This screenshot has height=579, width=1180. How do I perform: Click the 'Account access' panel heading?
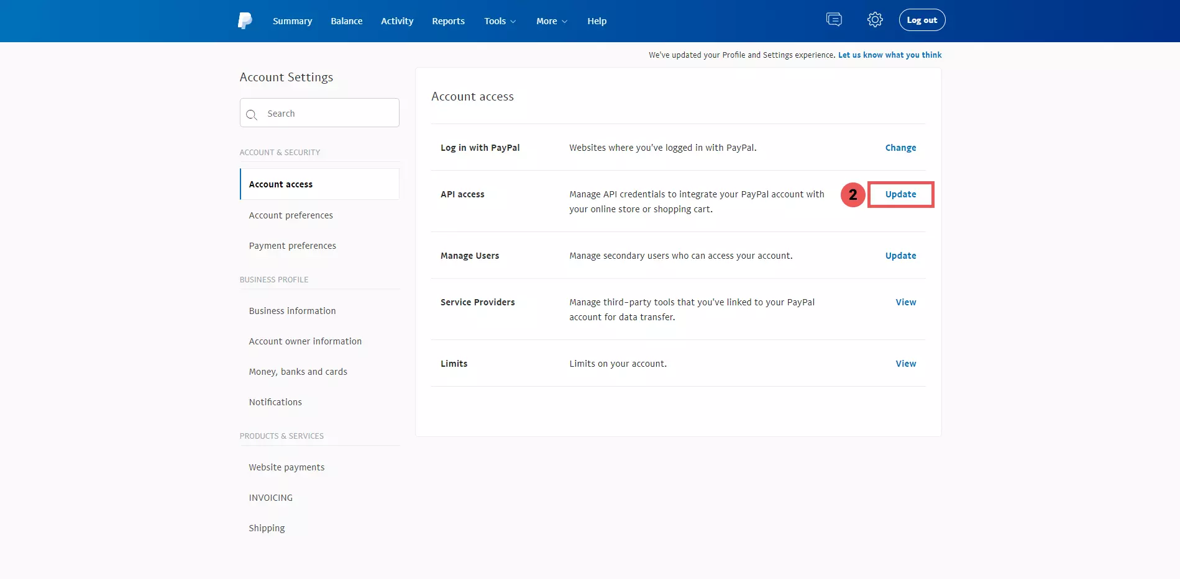coord(472,96)
